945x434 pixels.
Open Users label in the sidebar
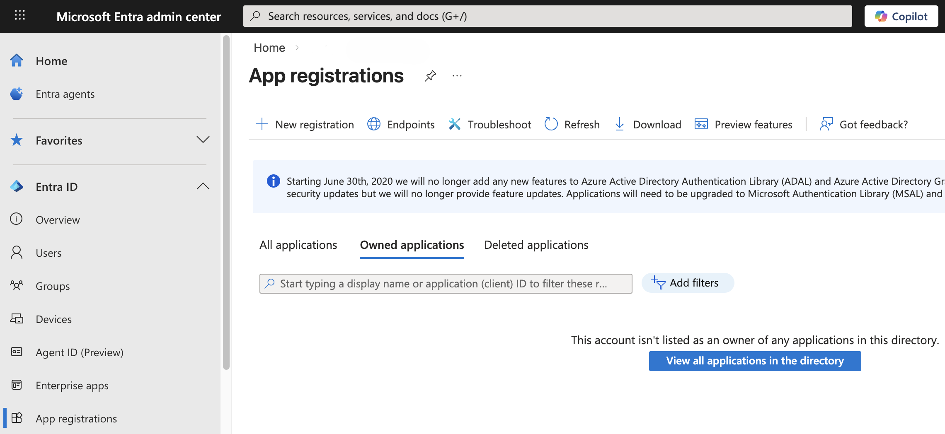(48, 253)
